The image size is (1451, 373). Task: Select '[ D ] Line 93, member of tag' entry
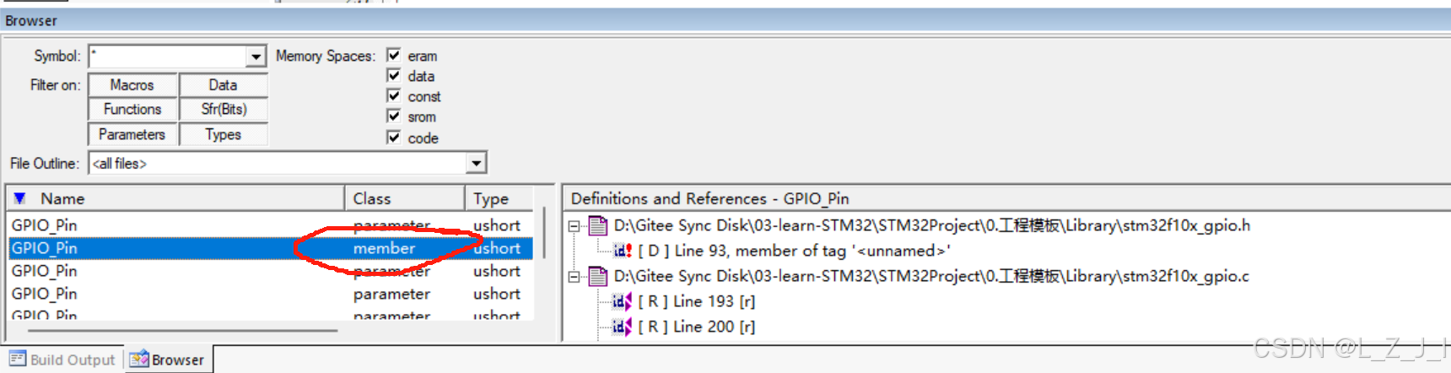795,251
